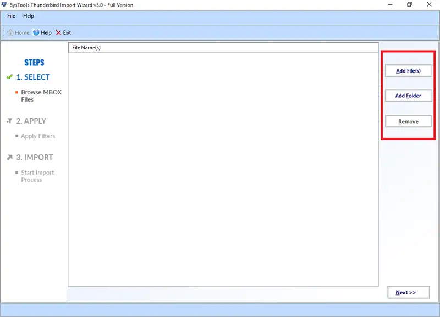The height and width of the screenshot is (317, 440).
Task: Click the blue Help question icon in toolbar
Action: (x=36, y=32)
